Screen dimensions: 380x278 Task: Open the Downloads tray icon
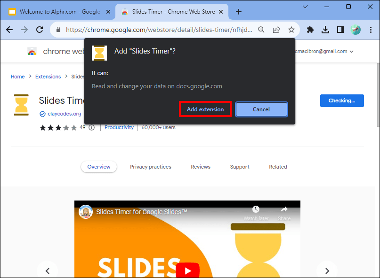tap(325, 30)
